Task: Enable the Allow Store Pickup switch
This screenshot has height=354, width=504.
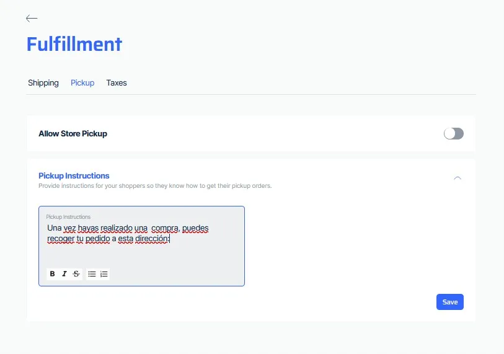Action: click(454, 133)
